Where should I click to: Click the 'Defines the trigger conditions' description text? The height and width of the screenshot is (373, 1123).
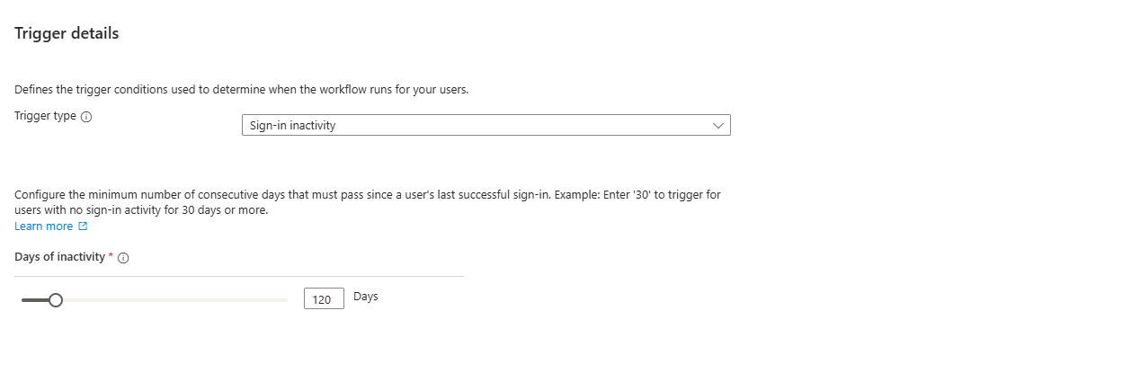pos(241,90)
